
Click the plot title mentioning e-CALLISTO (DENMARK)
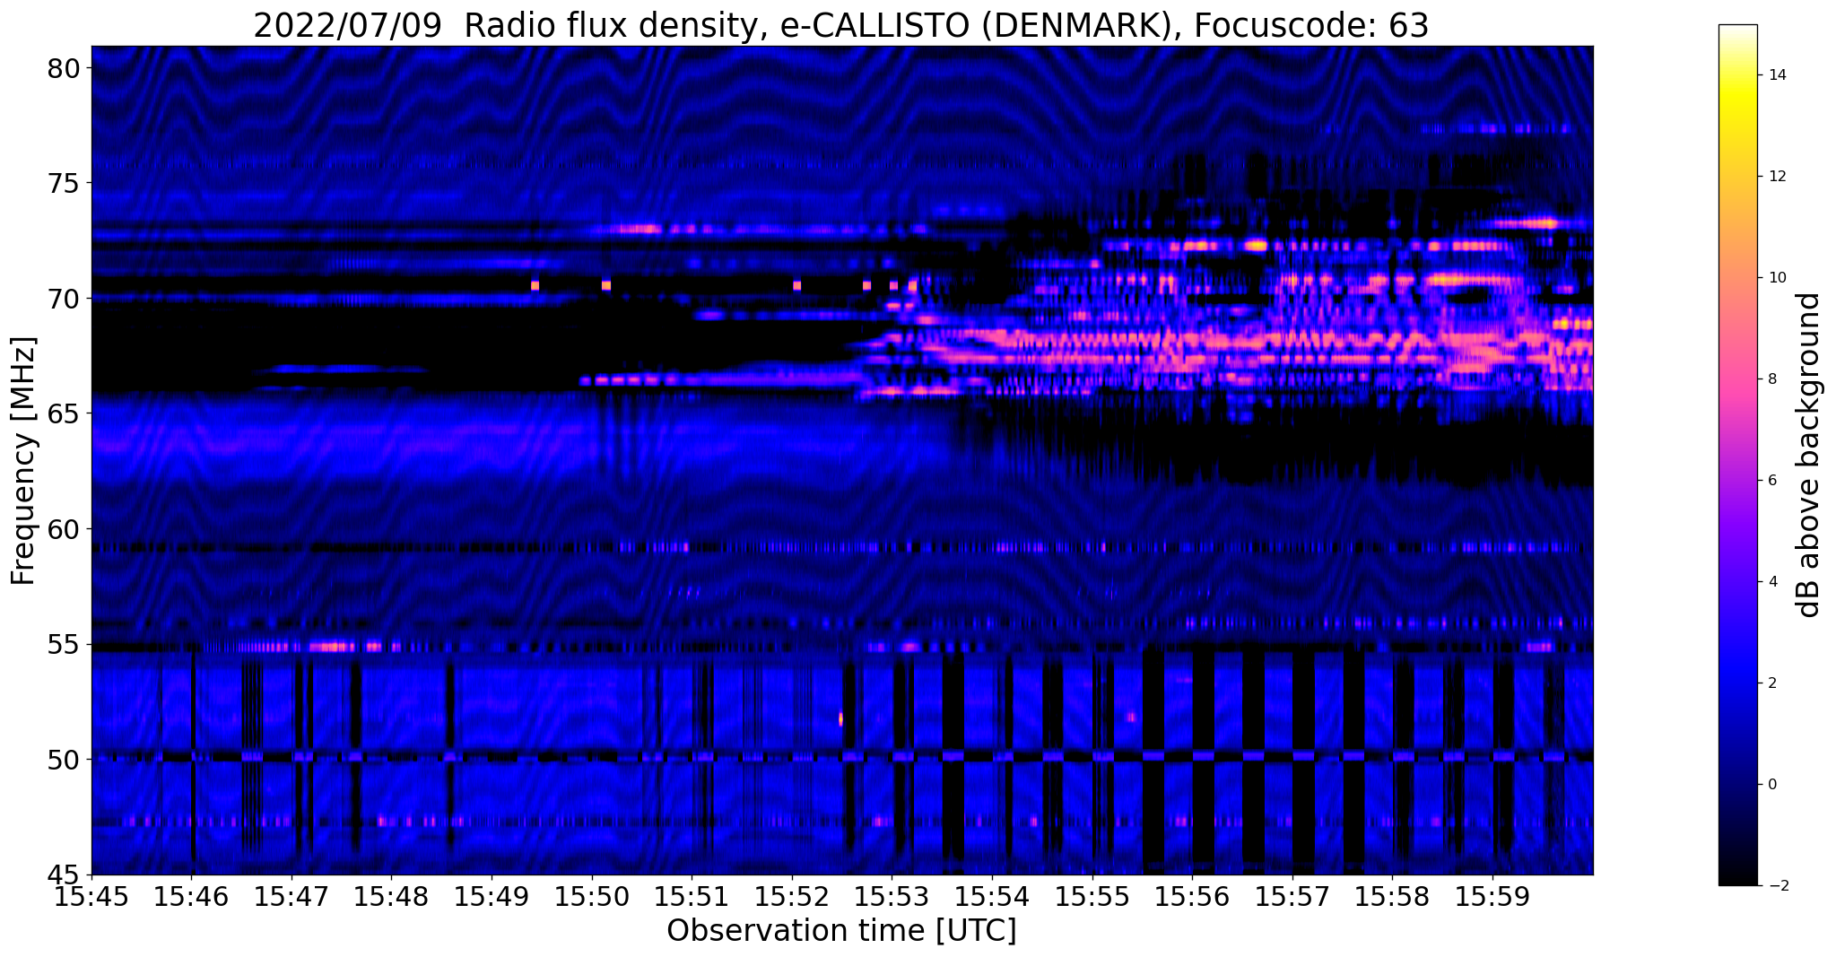(x=841, y=25)
